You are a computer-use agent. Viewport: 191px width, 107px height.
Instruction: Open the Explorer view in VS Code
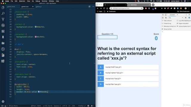pyautogui.click(x=3, y=7)
